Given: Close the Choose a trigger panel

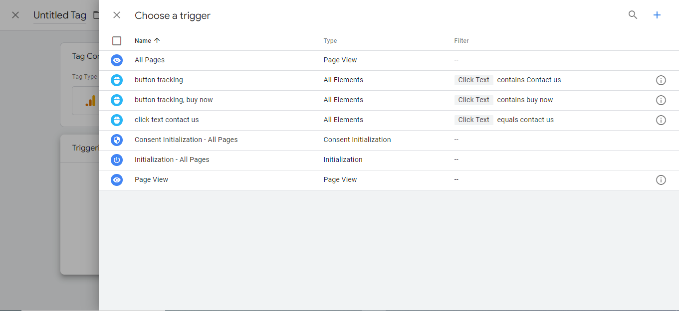Looking at the screenshot, I should [117, 15].
